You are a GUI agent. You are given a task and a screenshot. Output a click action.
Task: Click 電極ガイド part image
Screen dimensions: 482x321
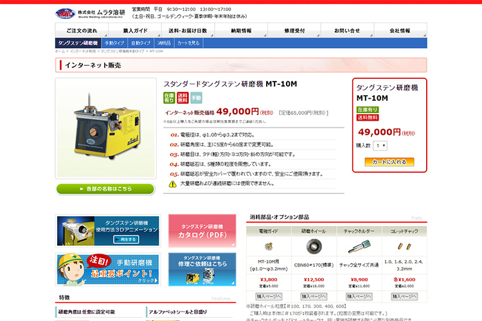coord(269,247)
